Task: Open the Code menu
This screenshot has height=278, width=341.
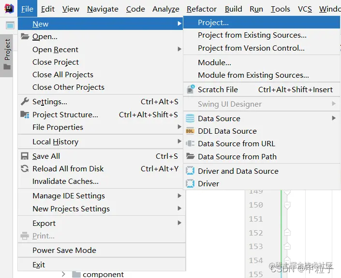Action: [x=135, y=9]
